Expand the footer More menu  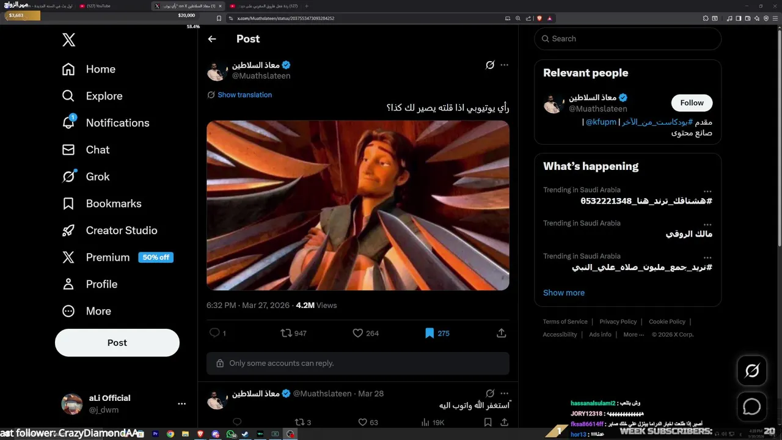634,334
